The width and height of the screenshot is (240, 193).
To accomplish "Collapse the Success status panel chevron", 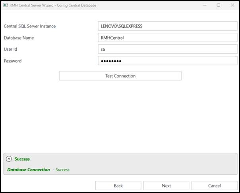I will coord(9,159).
